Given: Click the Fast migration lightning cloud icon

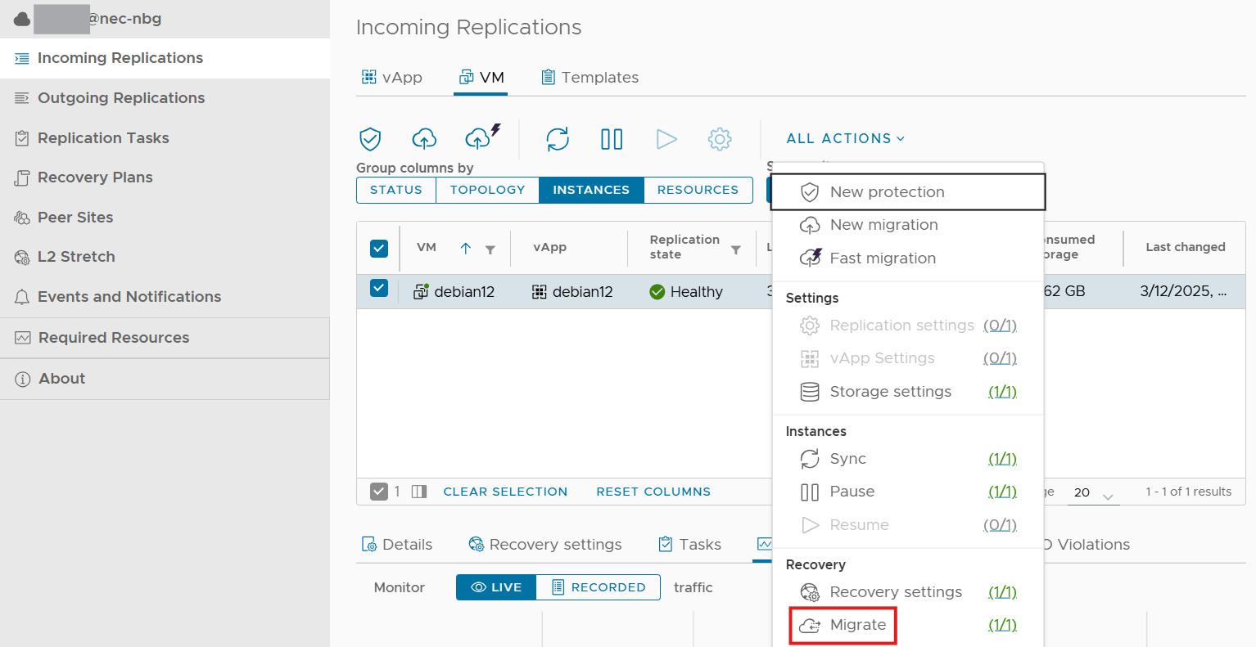Looking at the screenshot, I should tap(482, 137).
